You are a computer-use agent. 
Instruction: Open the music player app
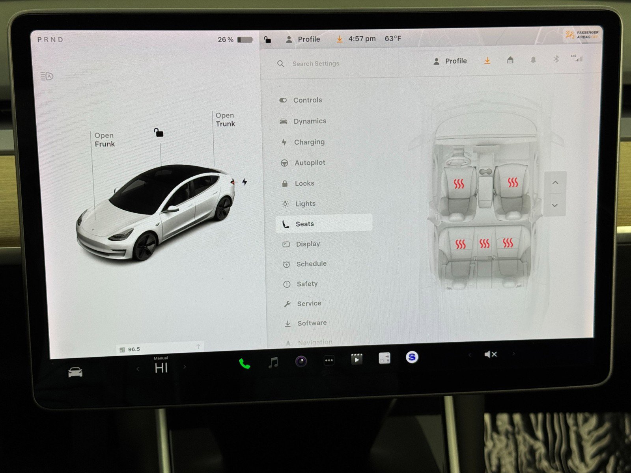click(273, 362)
